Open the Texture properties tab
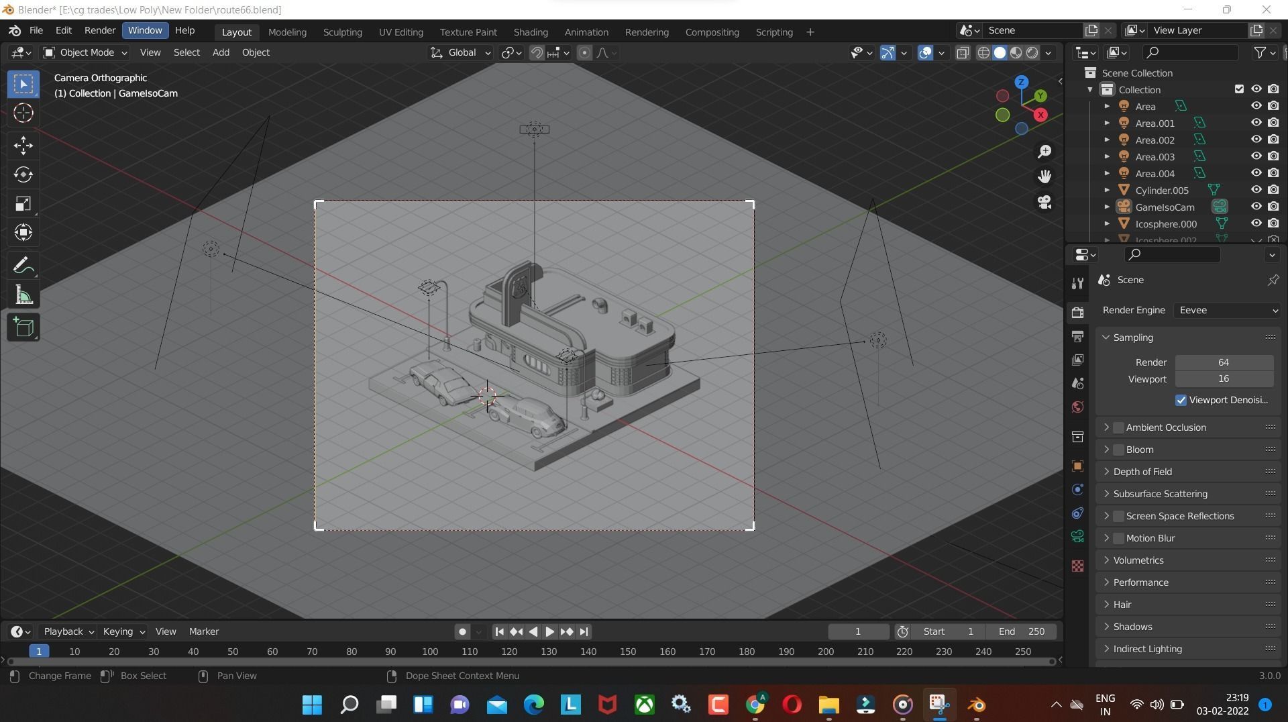The width and height of the screenshot is (1288, 722). (1077, 566)
